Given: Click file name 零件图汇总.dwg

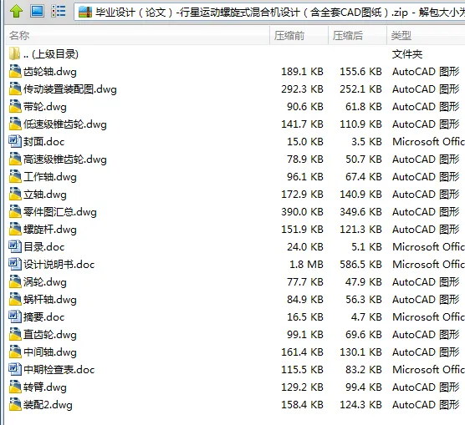Looking at the screenshot, I should tap(60, 212).
